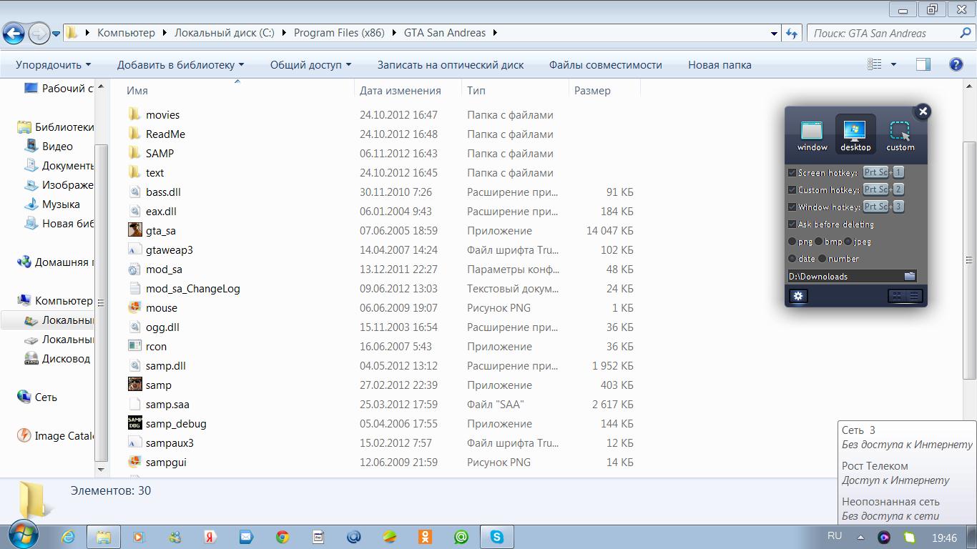Launch Google Chrome from taskbar
The image size is (977, 549).
click(x=283, y=537)
